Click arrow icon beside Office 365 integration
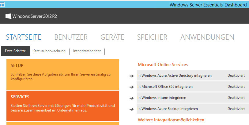This screenshot has width=249, height=125. (x=131, y=87)
